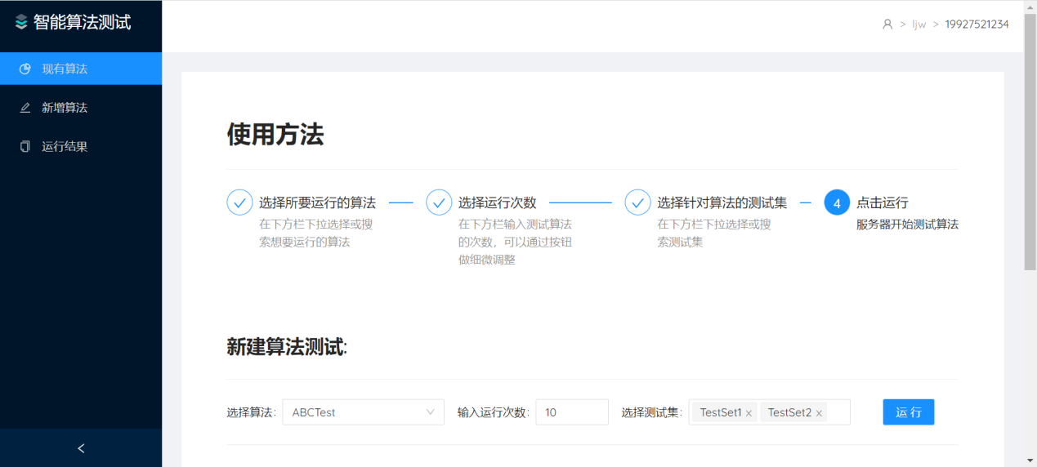Collapse the sidebar with the left chevron
Image resolution: width=1037 pixels, height=467 pixels.
pos(81,448)
